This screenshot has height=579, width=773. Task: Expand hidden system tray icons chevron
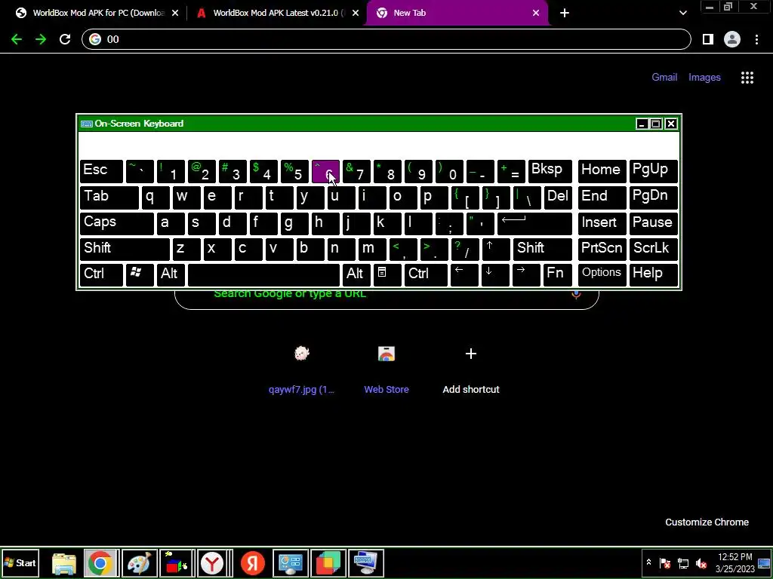point(648,562)
